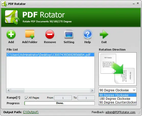Open the C:\Output\ path link
Screen dimensions: 142x116
coord(31,112)
